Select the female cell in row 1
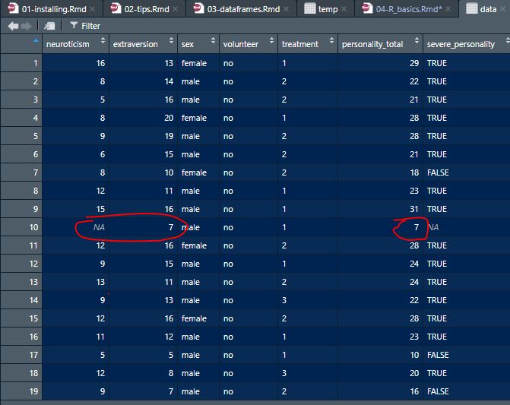510x405 pixels. [198, 63]
